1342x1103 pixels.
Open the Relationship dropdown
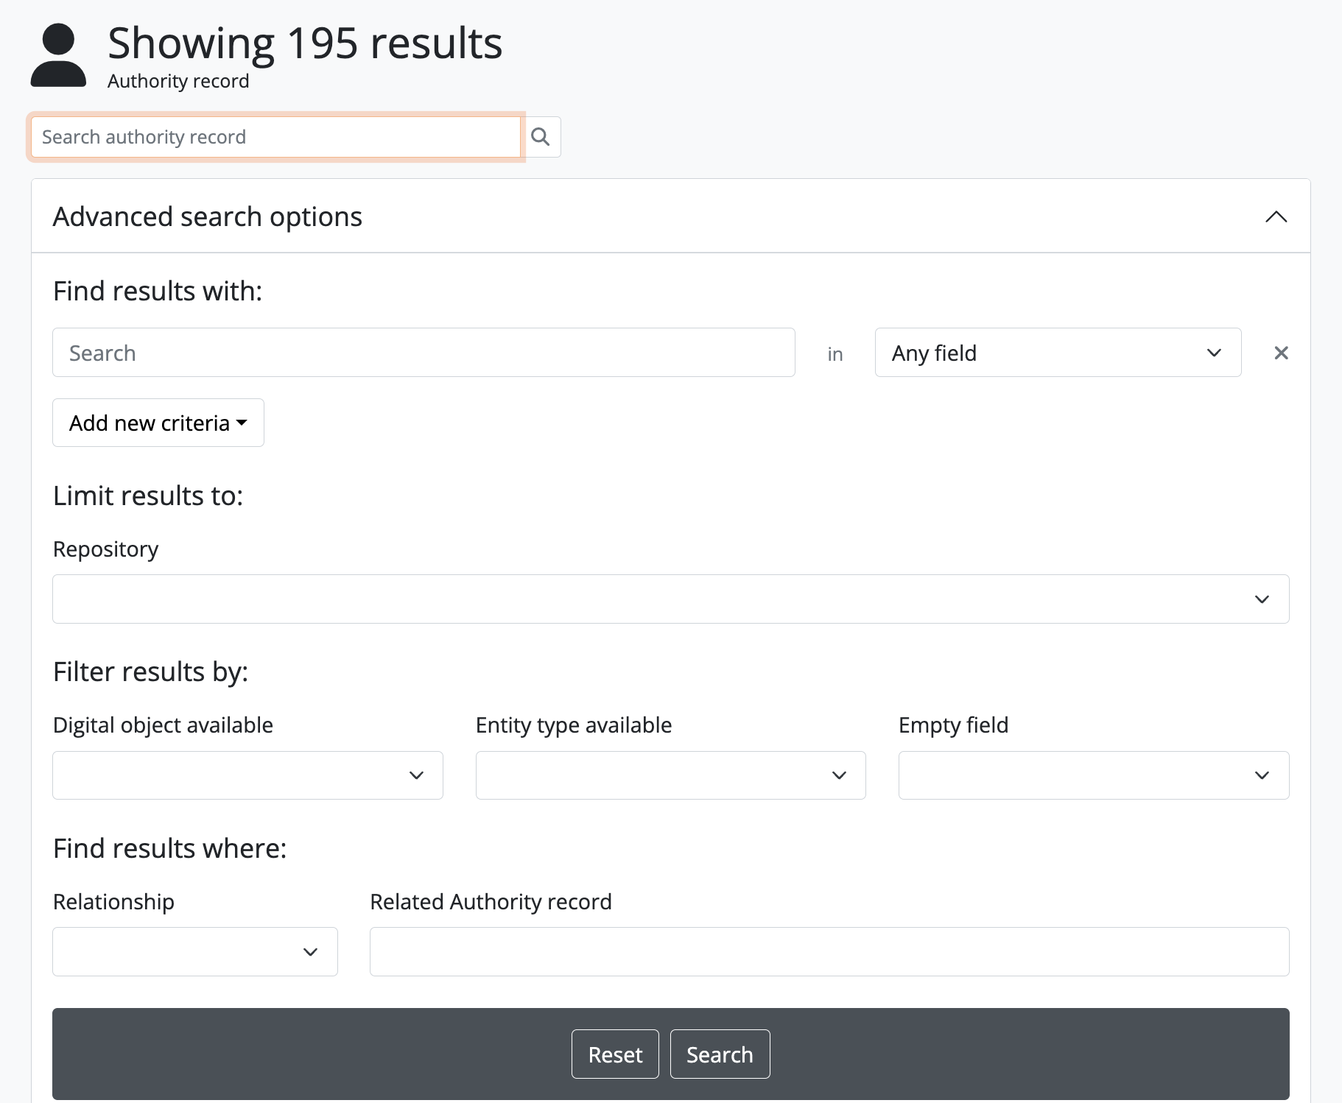point(195,951)
